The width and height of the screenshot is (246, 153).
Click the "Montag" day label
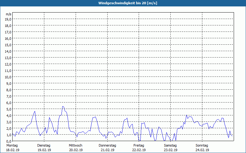point(12,145)
